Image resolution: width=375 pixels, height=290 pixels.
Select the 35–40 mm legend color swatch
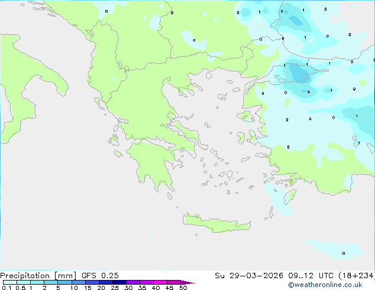[147, 282]
